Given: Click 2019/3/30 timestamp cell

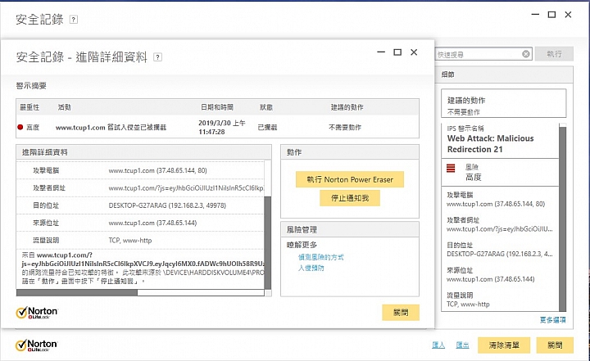Looking at the screenshot, I should 222,127.
